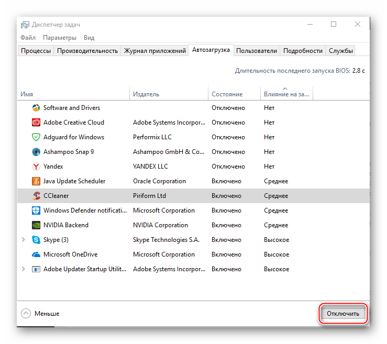Click the Skype Technologies S.A. publisher cell
Screen dimensions: 387x344
tap(166, 240)
